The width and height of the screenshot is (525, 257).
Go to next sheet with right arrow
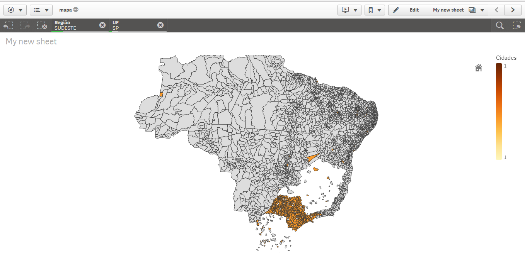point(513,10)
